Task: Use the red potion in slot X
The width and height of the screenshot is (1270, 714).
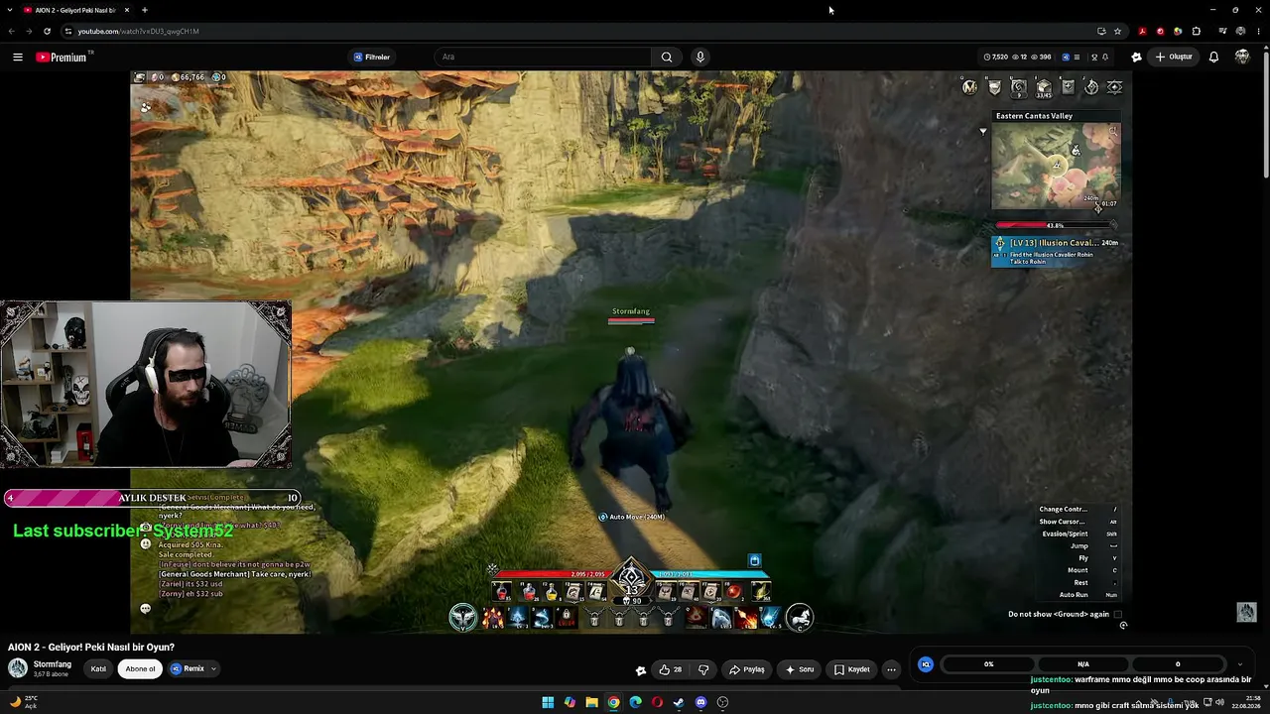Action: [x=502, y=591]
